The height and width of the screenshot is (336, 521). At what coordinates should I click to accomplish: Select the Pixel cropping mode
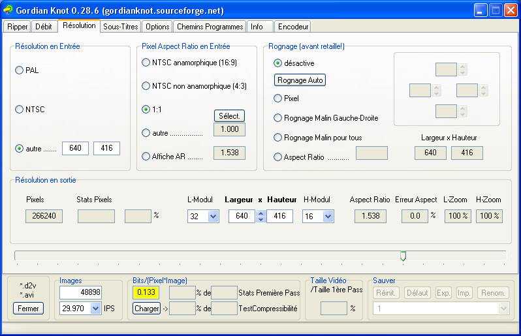pyautogui.click(x=286, y=99)
